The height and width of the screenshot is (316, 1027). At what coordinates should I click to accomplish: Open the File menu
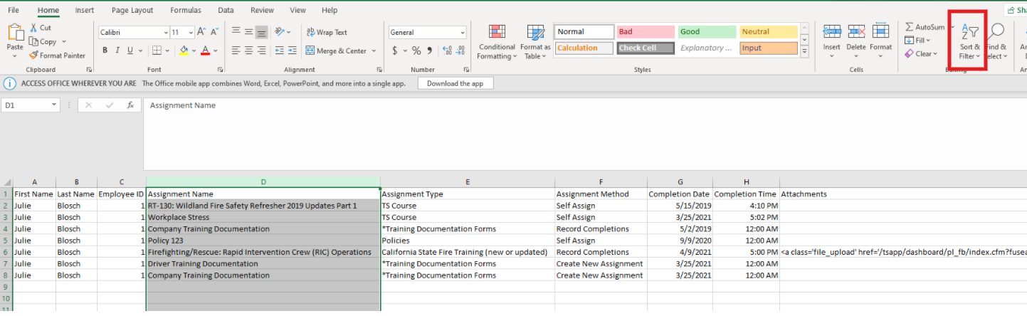pos(14,10)
